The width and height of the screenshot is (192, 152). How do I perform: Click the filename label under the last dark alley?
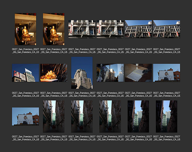(166, 138)
